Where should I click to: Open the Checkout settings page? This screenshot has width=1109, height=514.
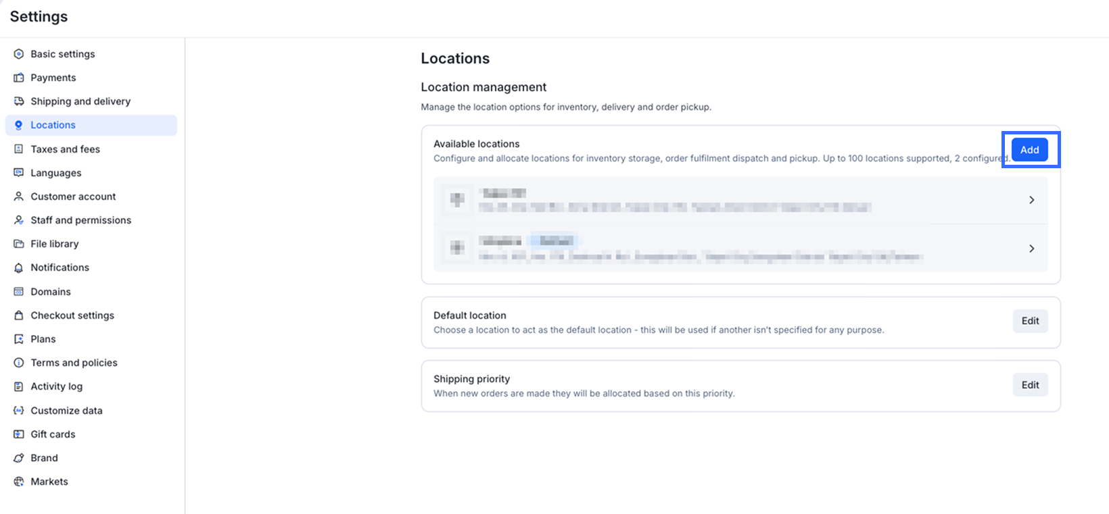click(x=72, y=315)
